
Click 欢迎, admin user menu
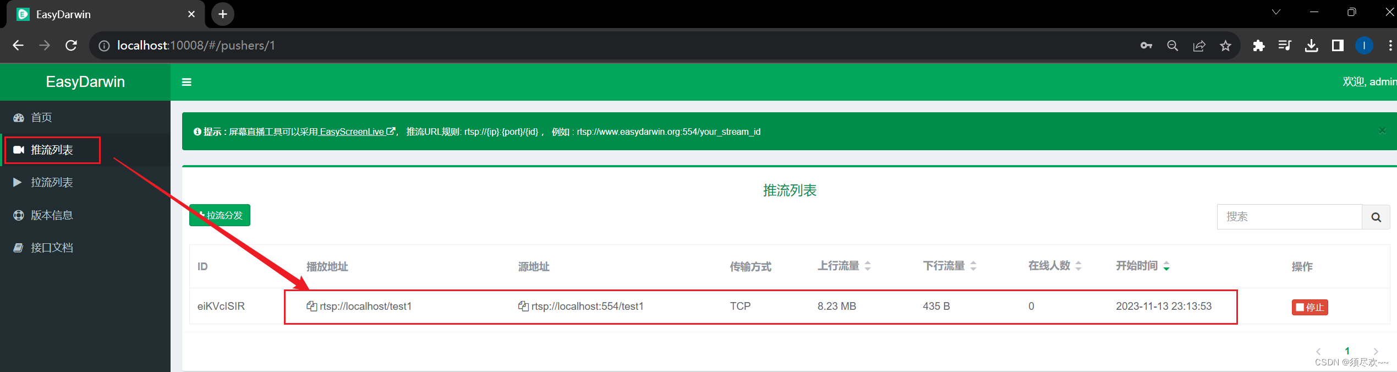pos(1369,82)
